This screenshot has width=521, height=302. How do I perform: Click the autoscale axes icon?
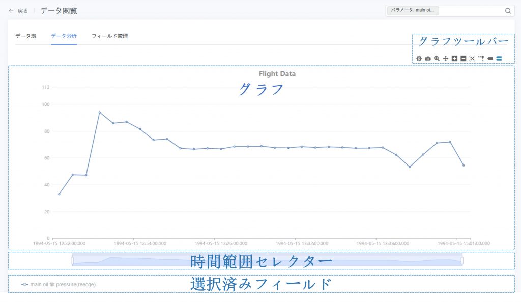click(x=472, y=59)
